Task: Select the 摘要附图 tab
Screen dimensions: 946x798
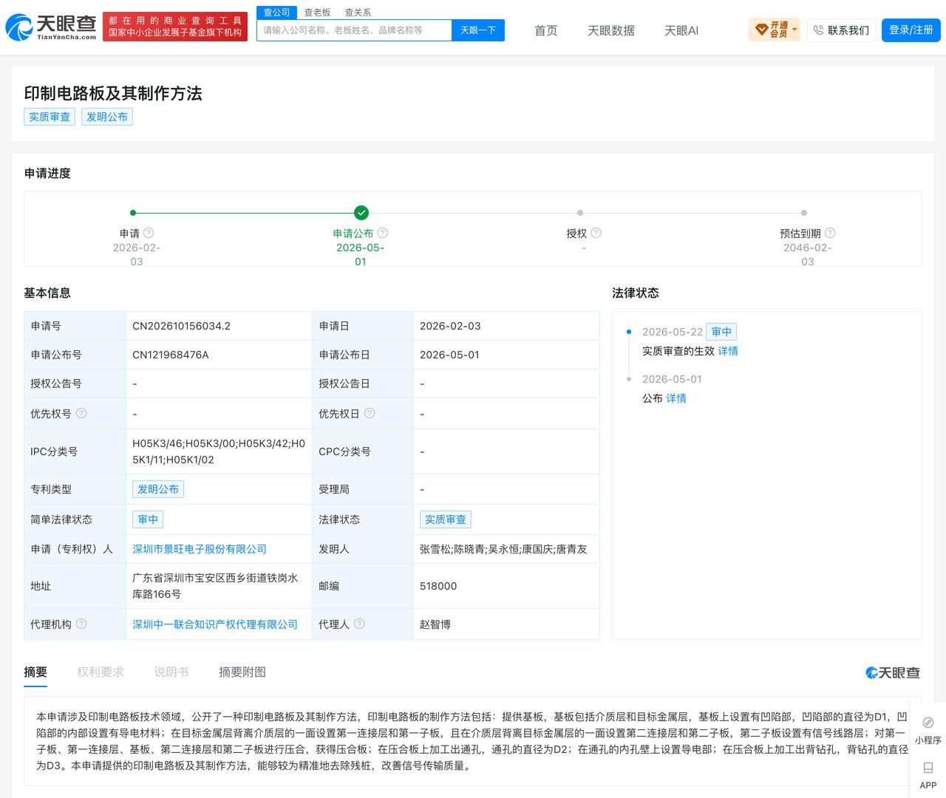Action: pyautogui.click(x=242, y=672)
